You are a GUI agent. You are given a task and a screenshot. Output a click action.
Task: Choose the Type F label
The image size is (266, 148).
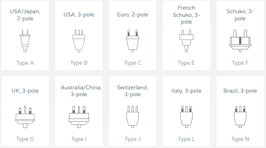click(x=240, y=63)
